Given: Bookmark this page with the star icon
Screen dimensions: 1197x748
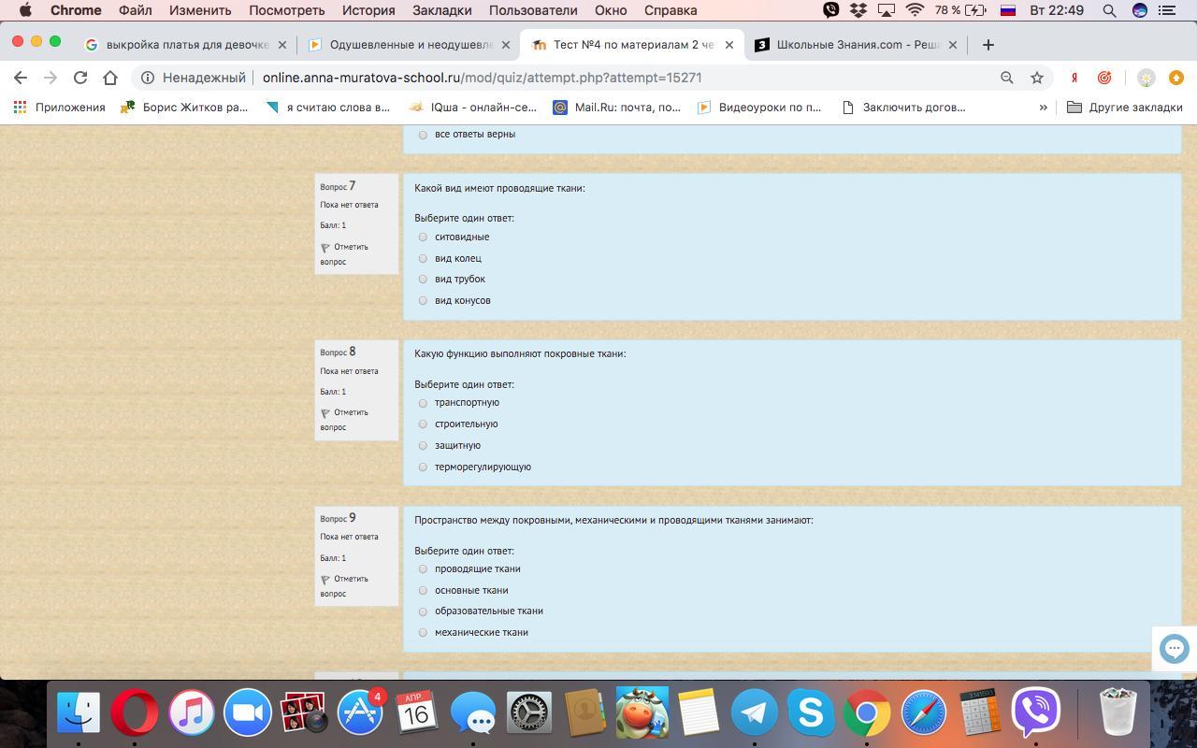Looking at the screenshot, I should [1036, 78].
